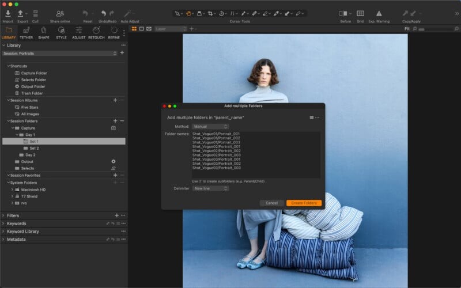The image size is (461, 288).
Task: Click the Share online icon
Action: pos(60,13)
